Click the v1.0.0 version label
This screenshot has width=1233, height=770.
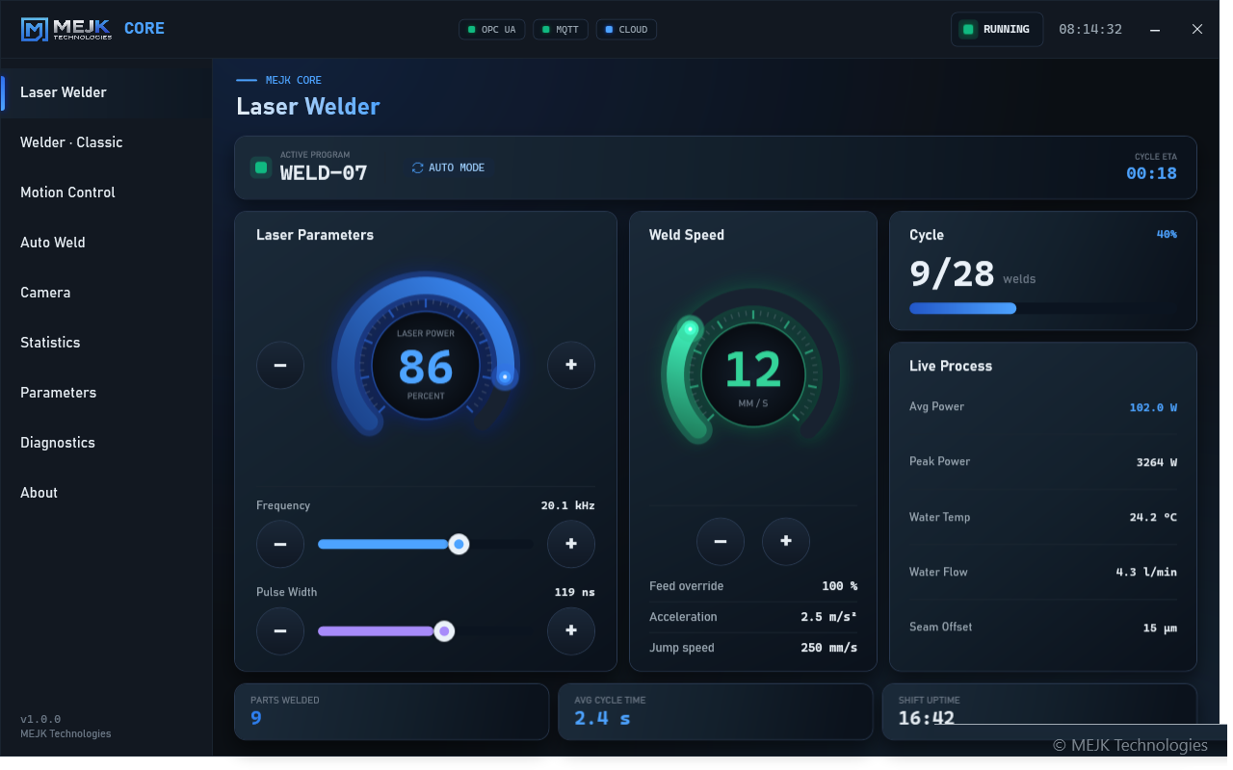(40, 719)
